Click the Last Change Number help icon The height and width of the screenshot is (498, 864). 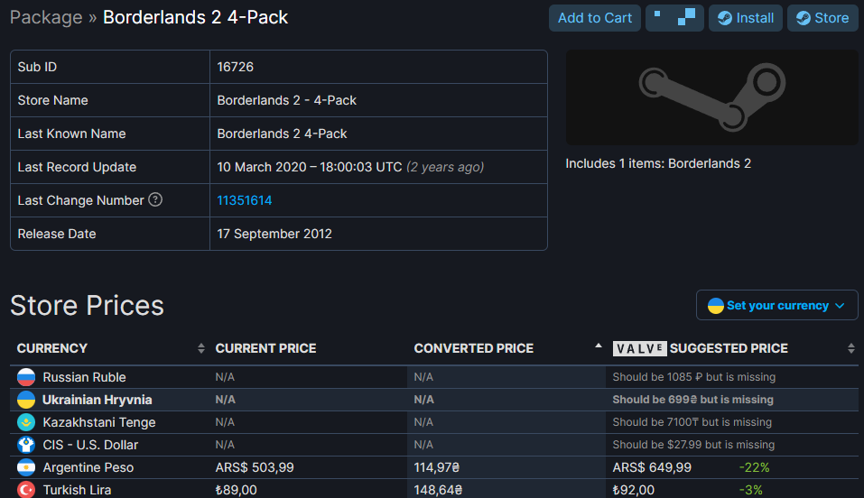tap(155, 199)
